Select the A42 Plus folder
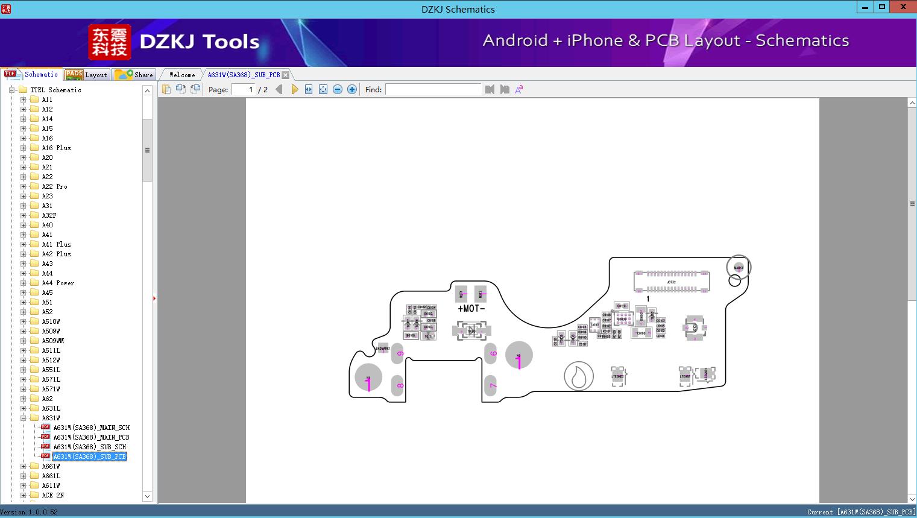This screenshot has height=518, width=917. point(57,254)
